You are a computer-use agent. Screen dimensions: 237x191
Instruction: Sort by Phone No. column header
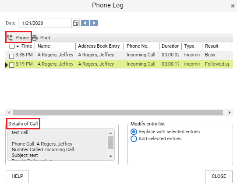point(138,46)
